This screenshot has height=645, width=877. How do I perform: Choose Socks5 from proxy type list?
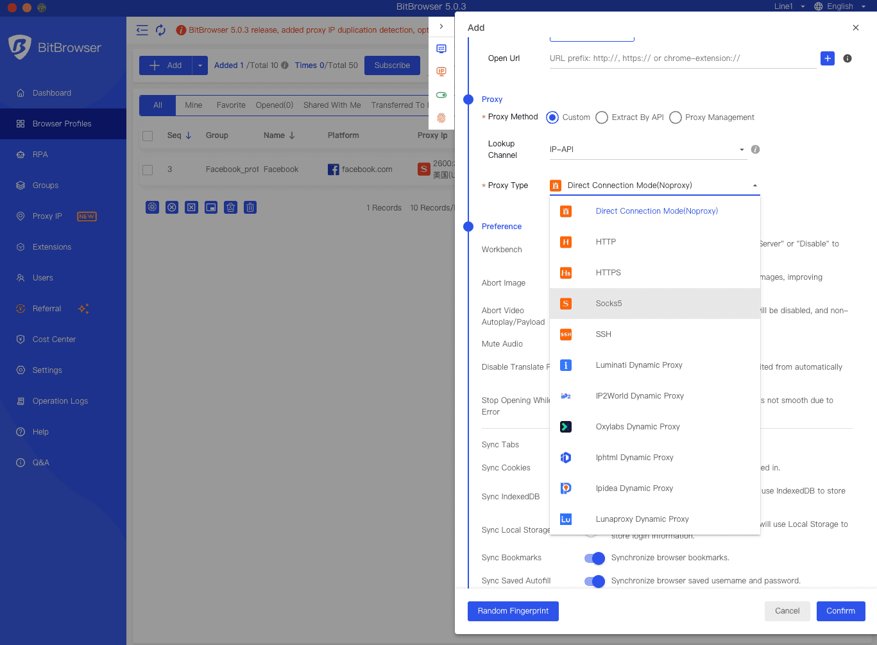click(x=608, y=304)
